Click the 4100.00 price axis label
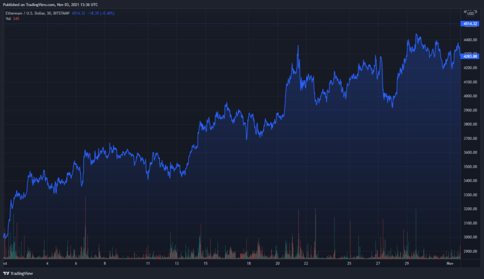 pyautogui.click(x=470, y=82)
